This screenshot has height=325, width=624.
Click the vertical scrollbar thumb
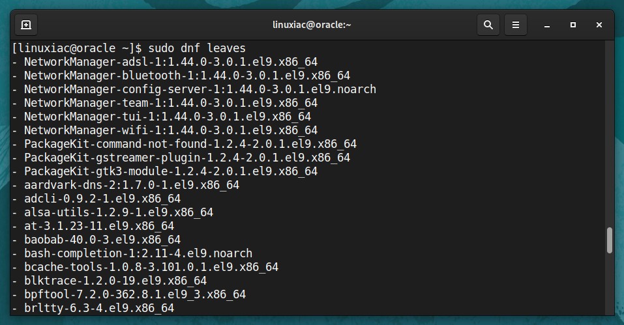pos(609,240)
